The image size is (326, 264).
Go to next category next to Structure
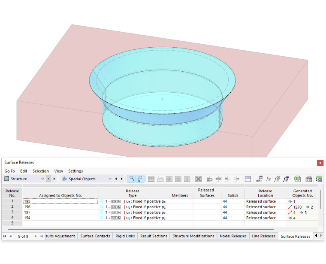point(54,179)
